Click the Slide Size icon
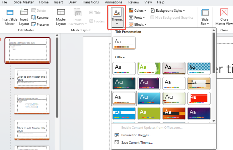233x150 pixels. pos(205,13)
